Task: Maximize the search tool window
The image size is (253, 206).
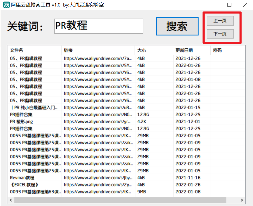Action: point(229,5)
